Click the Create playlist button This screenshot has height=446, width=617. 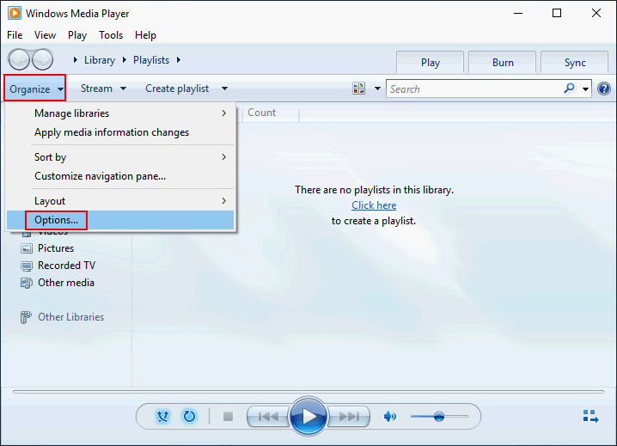pyautogui.click(x=177, y=89)
